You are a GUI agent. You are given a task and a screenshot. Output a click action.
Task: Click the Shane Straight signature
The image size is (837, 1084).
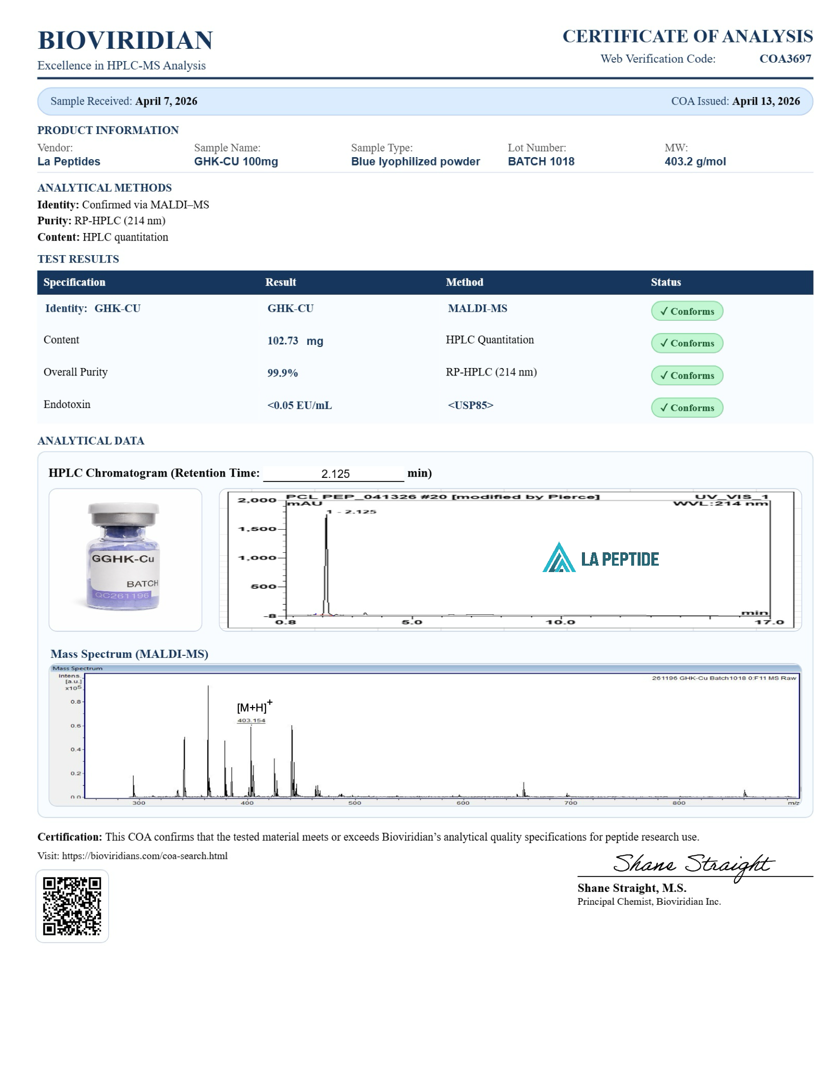tap(692, 865)
